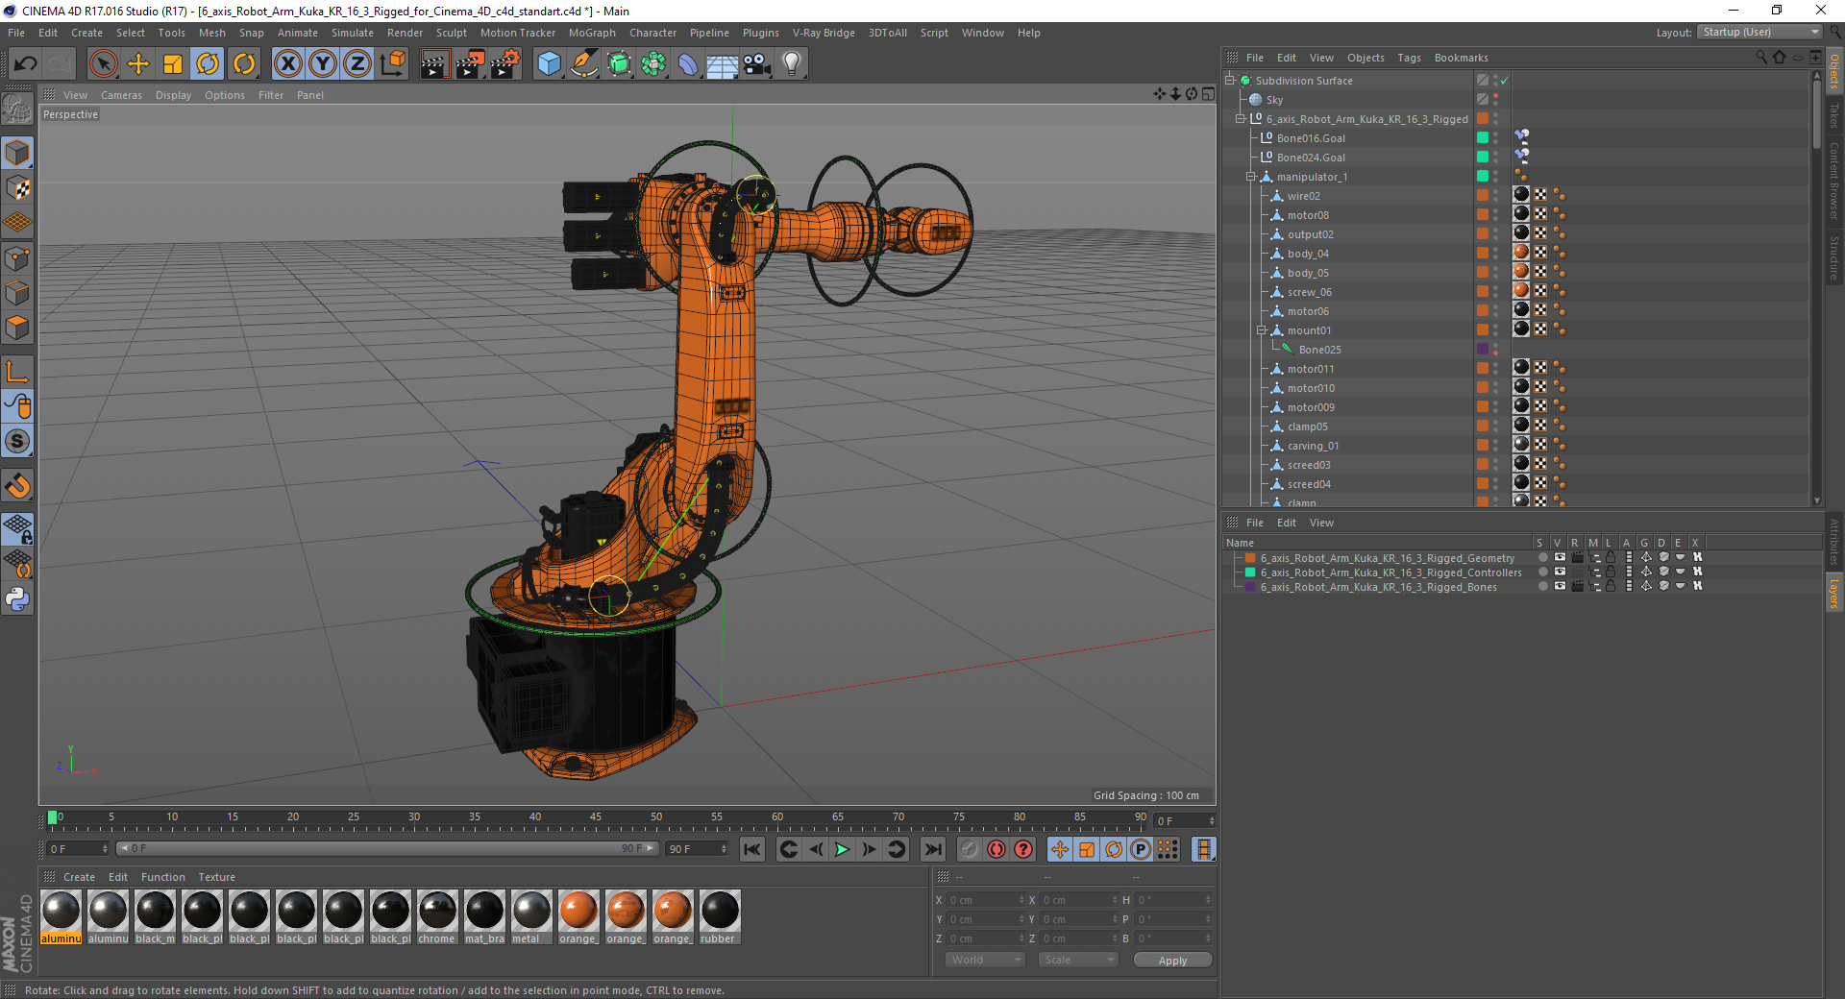Toggle X axis lock
This screenshot has width=1845, height=999.
click(287, 64)
